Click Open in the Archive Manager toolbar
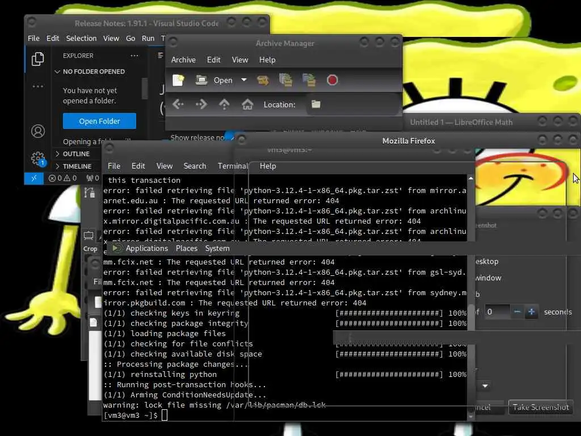 [x=222, y=80]
